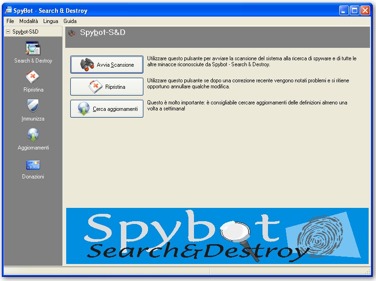Open the Search & Destroy sidebar icon
Viewport: 376px width, 281px height.
tap(33, 48)
